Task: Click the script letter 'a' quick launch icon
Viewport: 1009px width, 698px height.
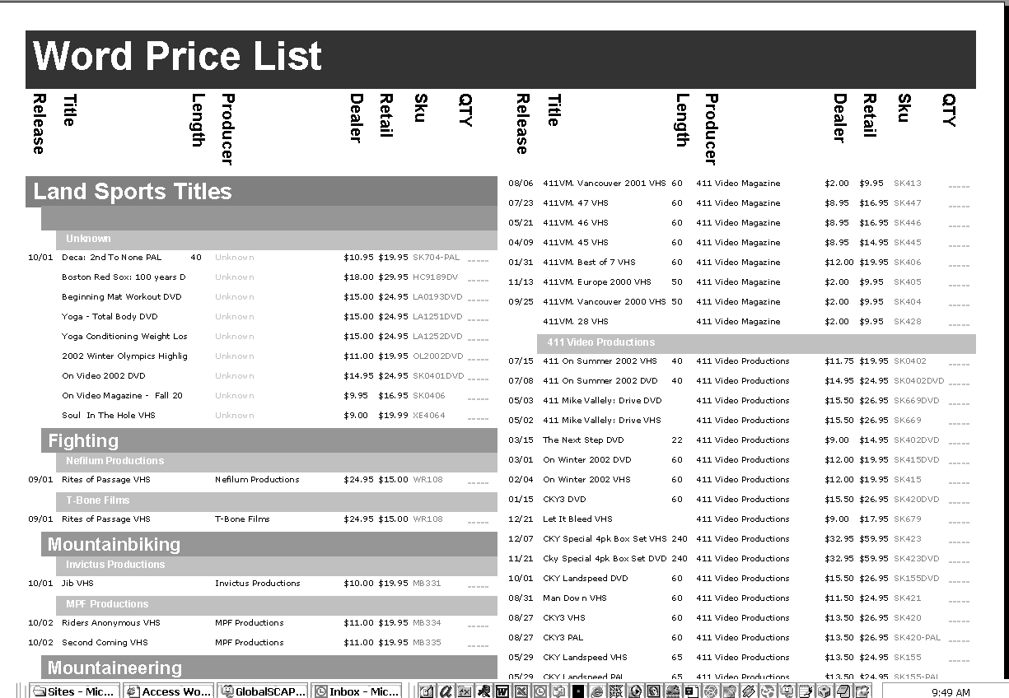Action: 446,691
